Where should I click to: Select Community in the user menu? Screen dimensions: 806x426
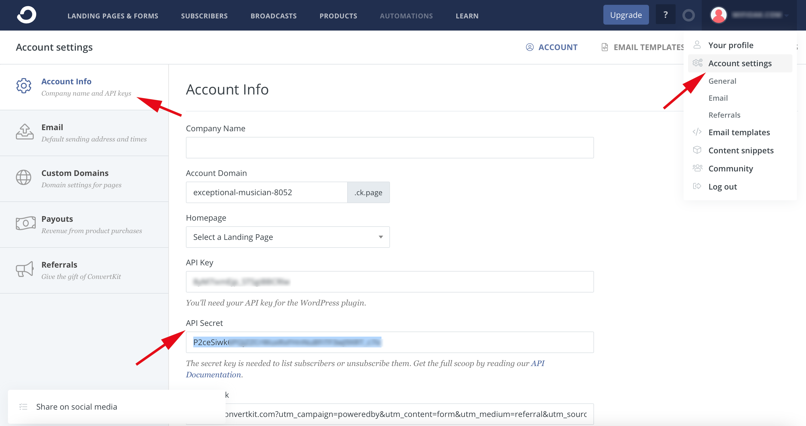[x=730, y=168]
